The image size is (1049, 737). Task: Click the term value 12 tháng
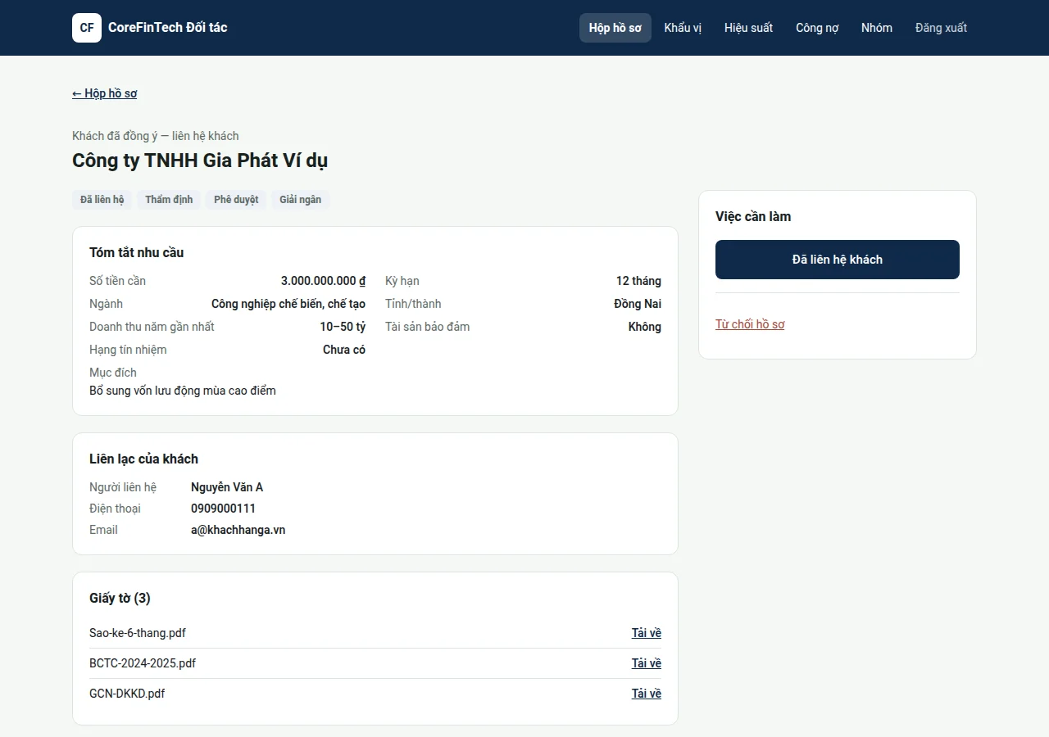(638, 281)
